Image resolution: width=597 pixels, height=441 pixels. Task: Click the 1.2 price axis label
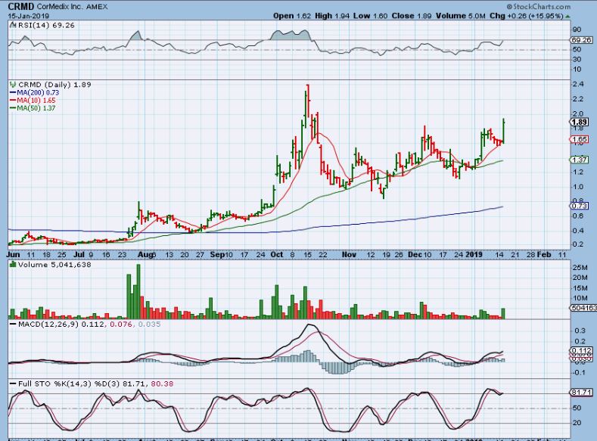[578, 172]
